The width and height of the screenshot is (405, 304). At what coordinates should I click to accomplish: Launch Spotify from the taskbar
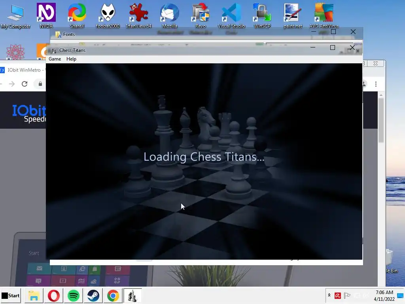[x=74, y=295]
